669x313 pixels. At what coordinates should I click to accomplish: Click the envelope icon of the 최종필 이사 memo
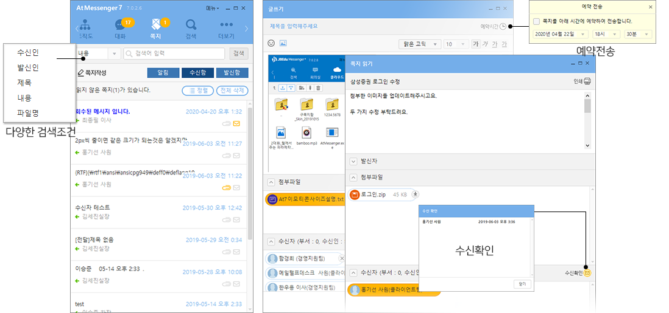tap(236, 123)
